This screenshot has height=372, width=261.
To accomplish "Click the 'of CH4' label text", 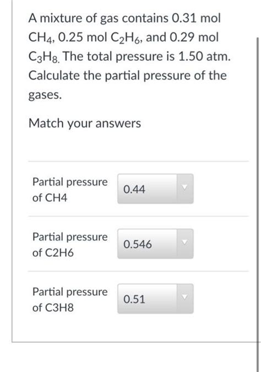I will point(50,198).
